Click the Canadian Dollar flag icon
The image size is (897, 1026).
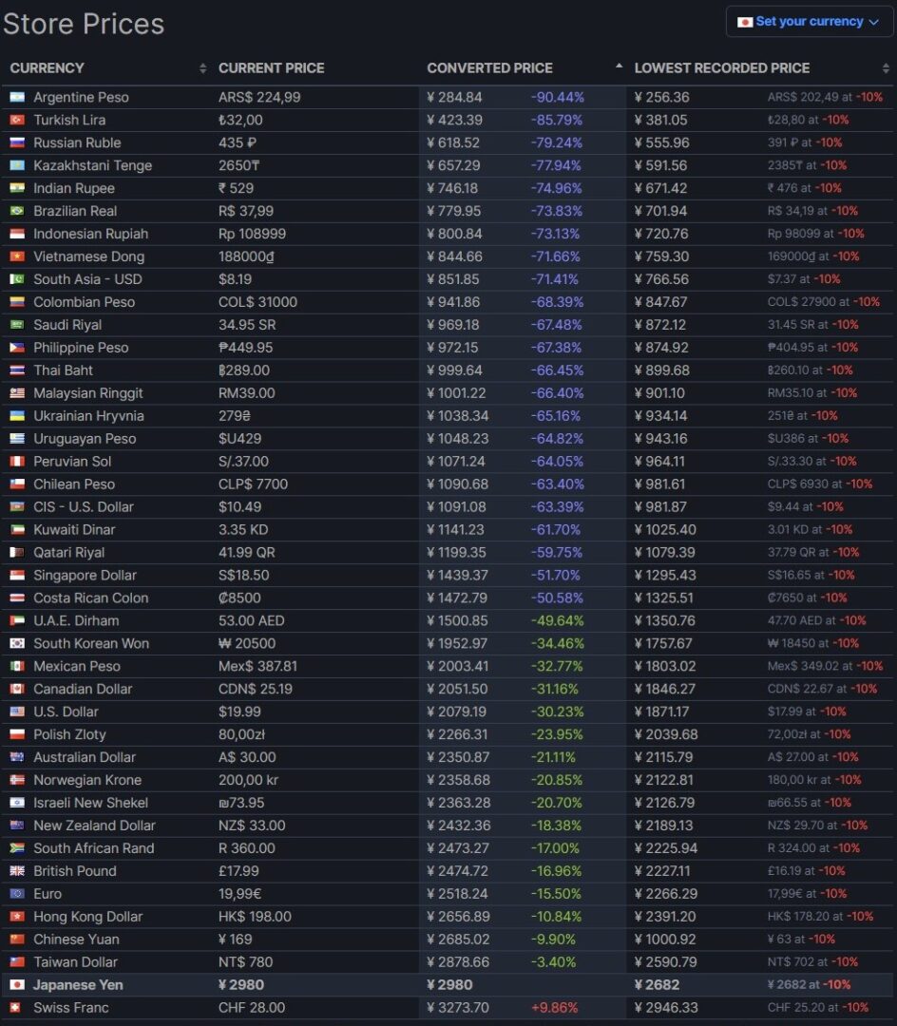point(16,689)
